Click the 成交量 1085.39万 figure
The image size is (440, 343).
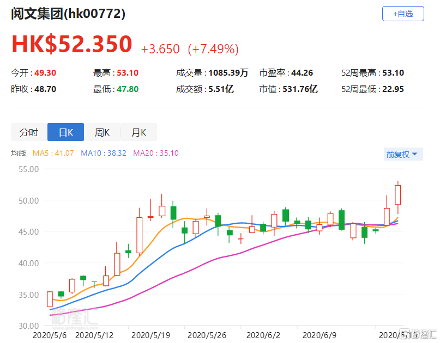(228, 73)
